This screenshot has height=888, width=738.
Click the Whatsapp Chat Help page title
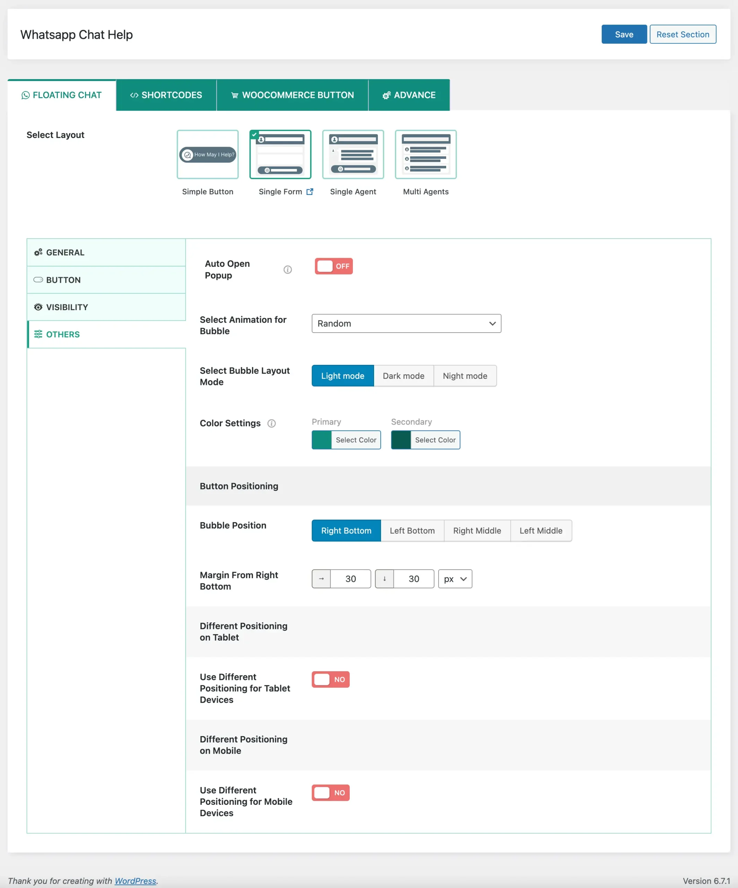(77, 35)
